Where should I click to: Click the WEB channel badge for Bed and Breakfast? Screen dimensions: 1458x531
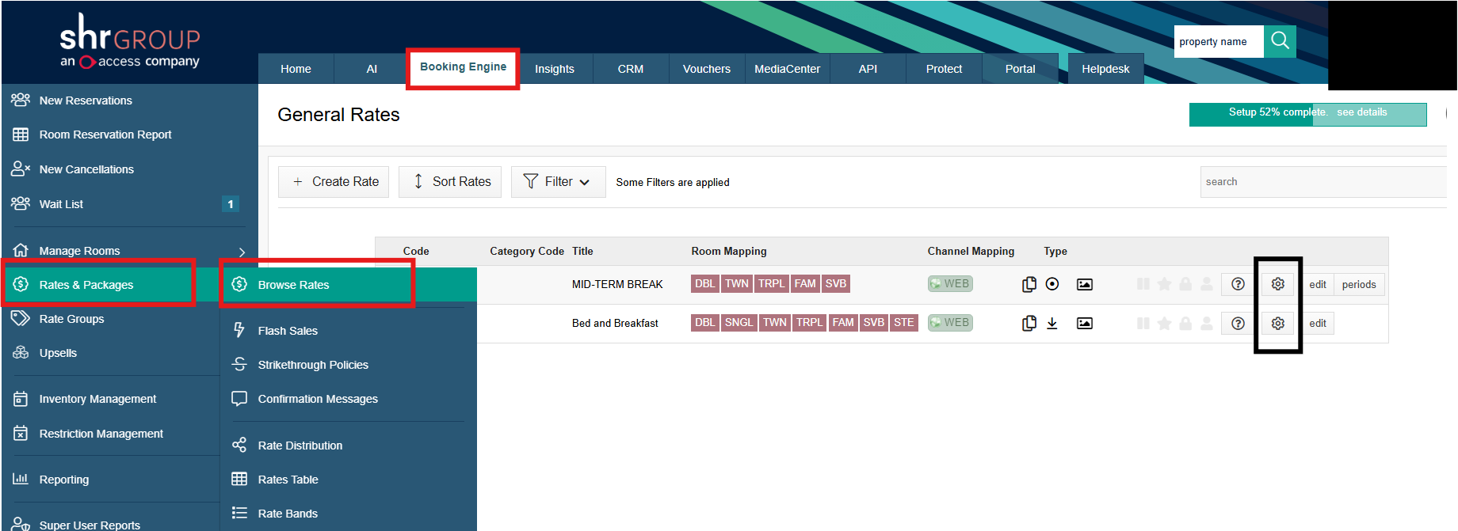point(950,322)
